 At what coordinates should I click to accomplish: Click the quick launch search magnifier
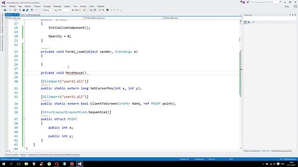(x=280, y=2)
